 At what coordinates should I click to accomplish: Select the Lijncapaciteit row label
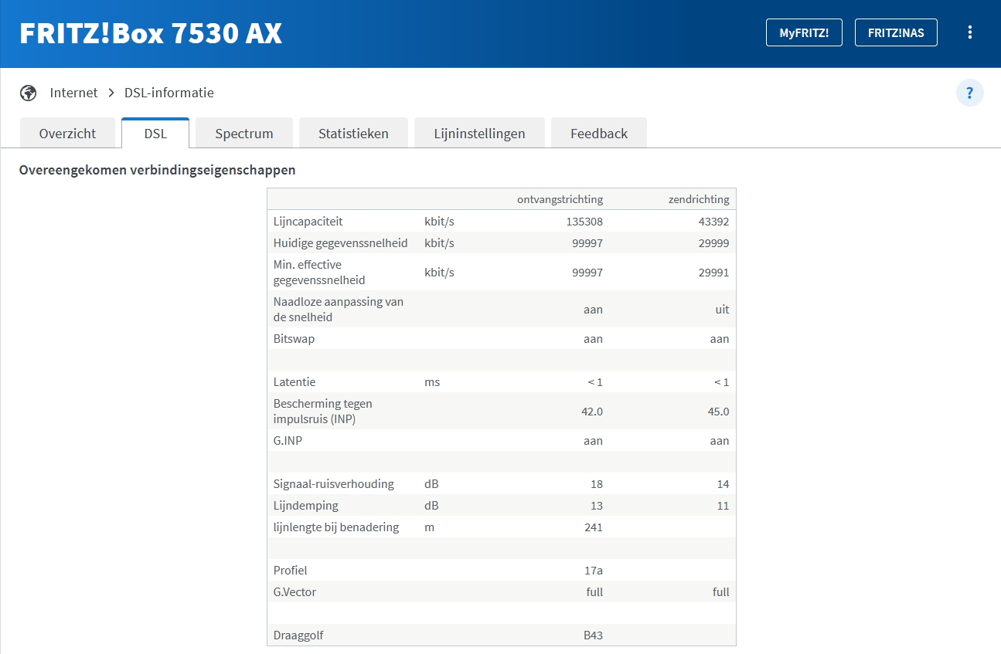308,222
